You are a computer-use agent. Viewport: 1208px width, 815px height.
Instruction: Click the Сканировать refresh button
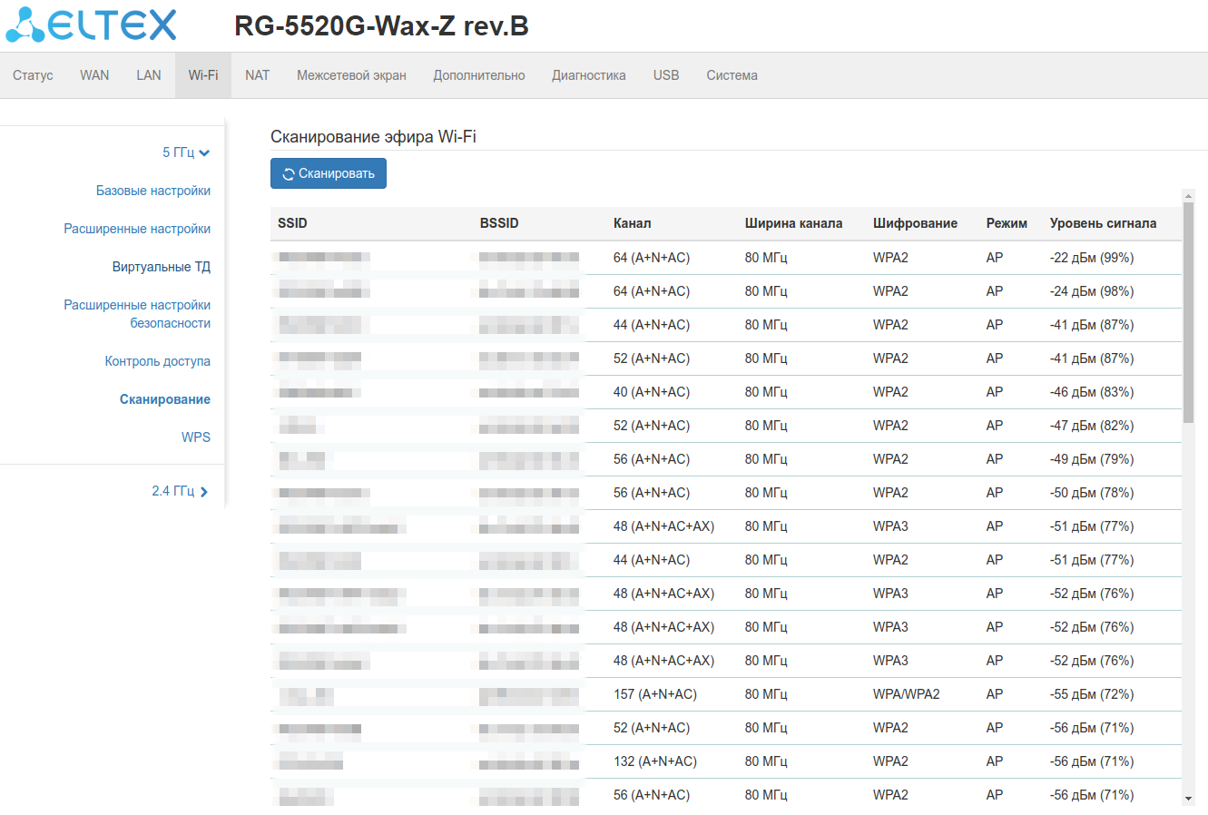(328, 173)
